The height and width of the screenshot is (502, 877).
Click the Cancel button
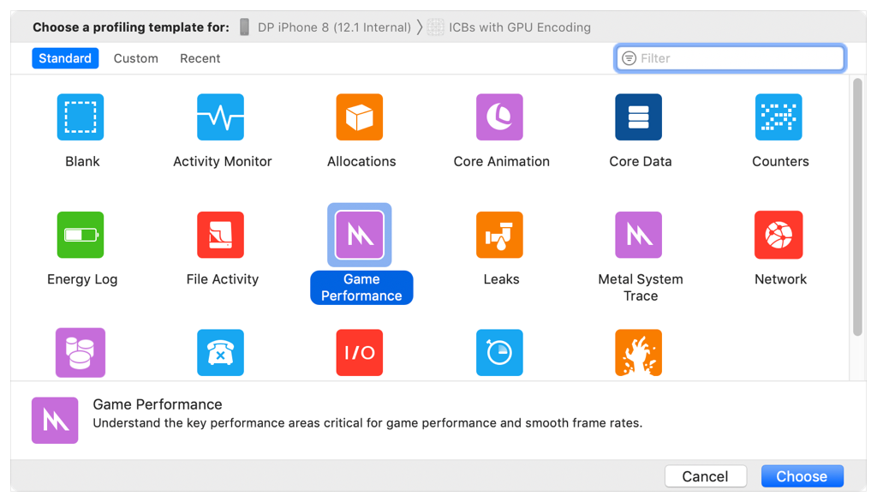(705, 476)
